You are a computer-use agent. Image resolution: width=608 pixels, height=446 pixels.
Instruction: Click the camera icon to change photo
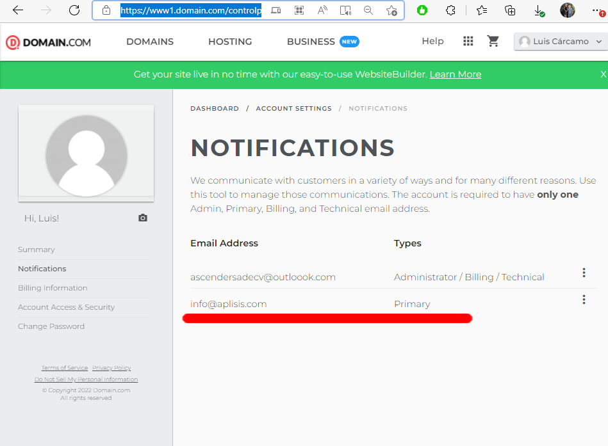pos(143,218)
